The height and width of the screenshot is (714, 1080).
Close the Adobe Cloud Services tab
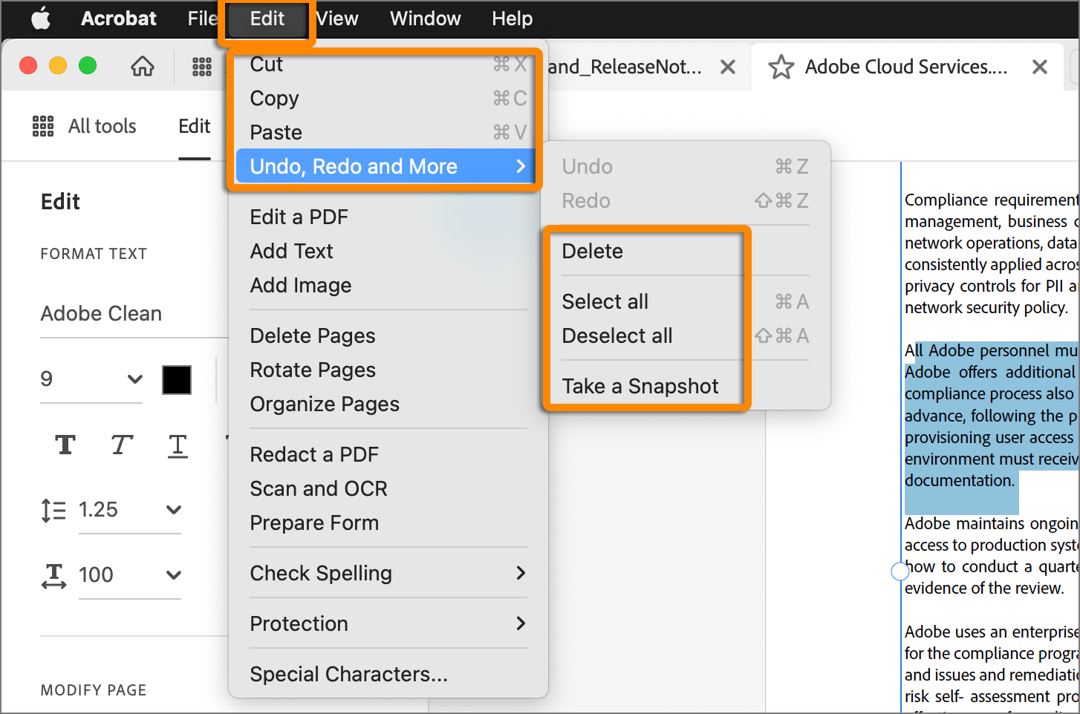point(1040,68)
